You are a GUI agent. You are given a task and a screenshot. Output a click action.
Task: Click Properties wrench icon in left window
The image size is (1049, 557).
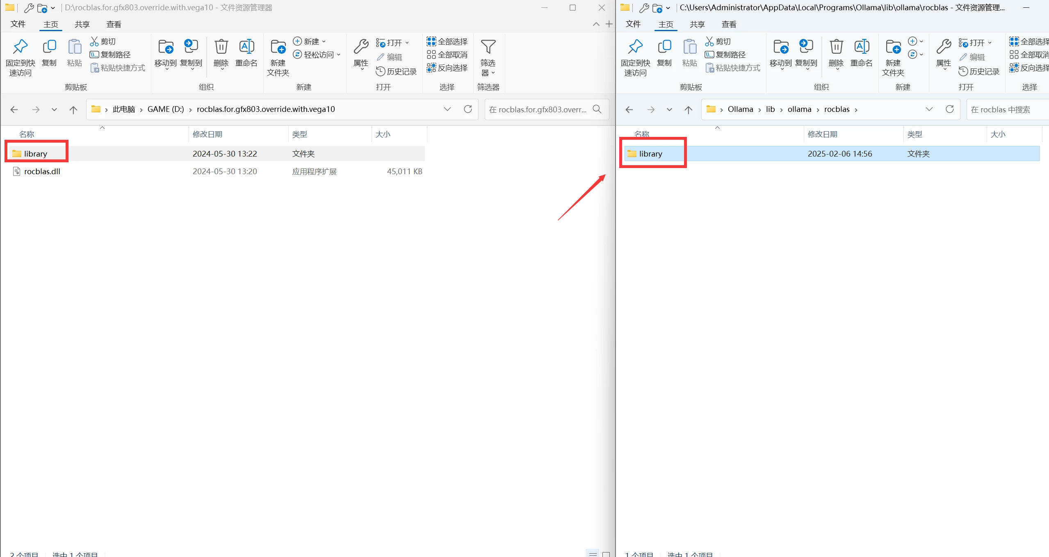[361, 47]
